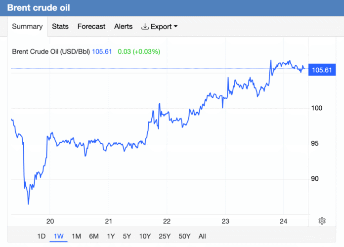Click the 105.61 current price label
The image size is (344, 247).
(x=321, y=70)
